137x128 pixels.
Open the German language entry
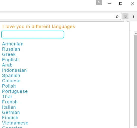click(11, 112)
